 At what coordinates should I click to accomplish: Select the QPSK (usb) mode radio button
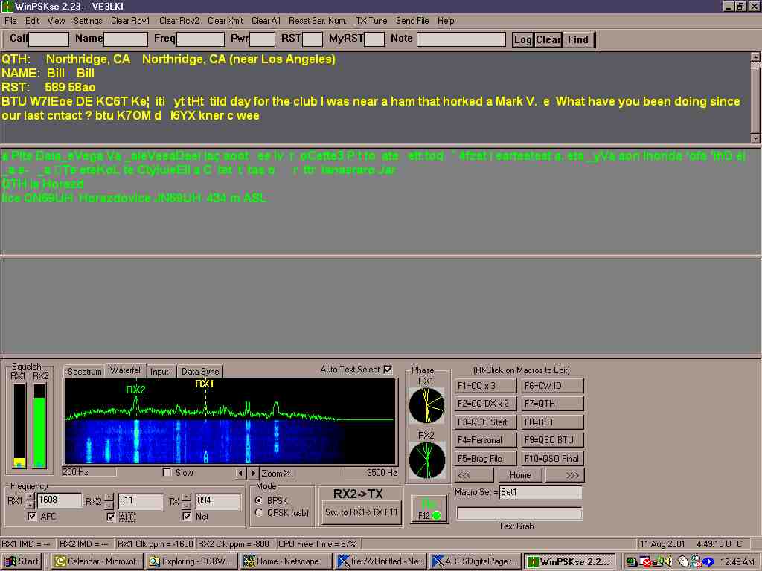coord(259,512)
